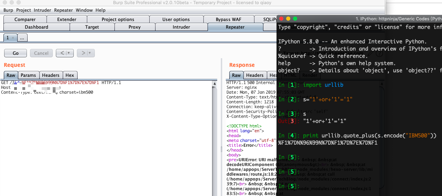Open the response Headers tab

pyautogui.click(x=255, y=75)
